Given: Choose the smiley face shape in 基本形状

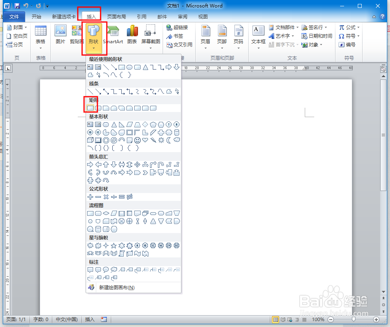Looking at the screenshot, I should pos(137,140).
